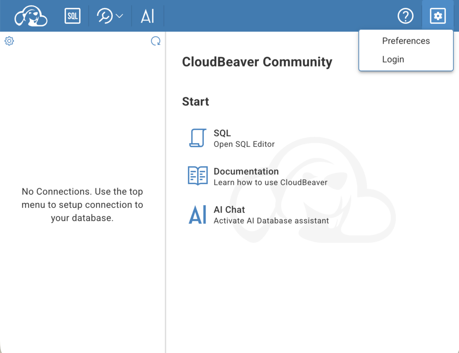This screenshot has height=353, width=459.
Task: Open the help question mark icon
Action: pyautogui.click(x=405, y=16)
